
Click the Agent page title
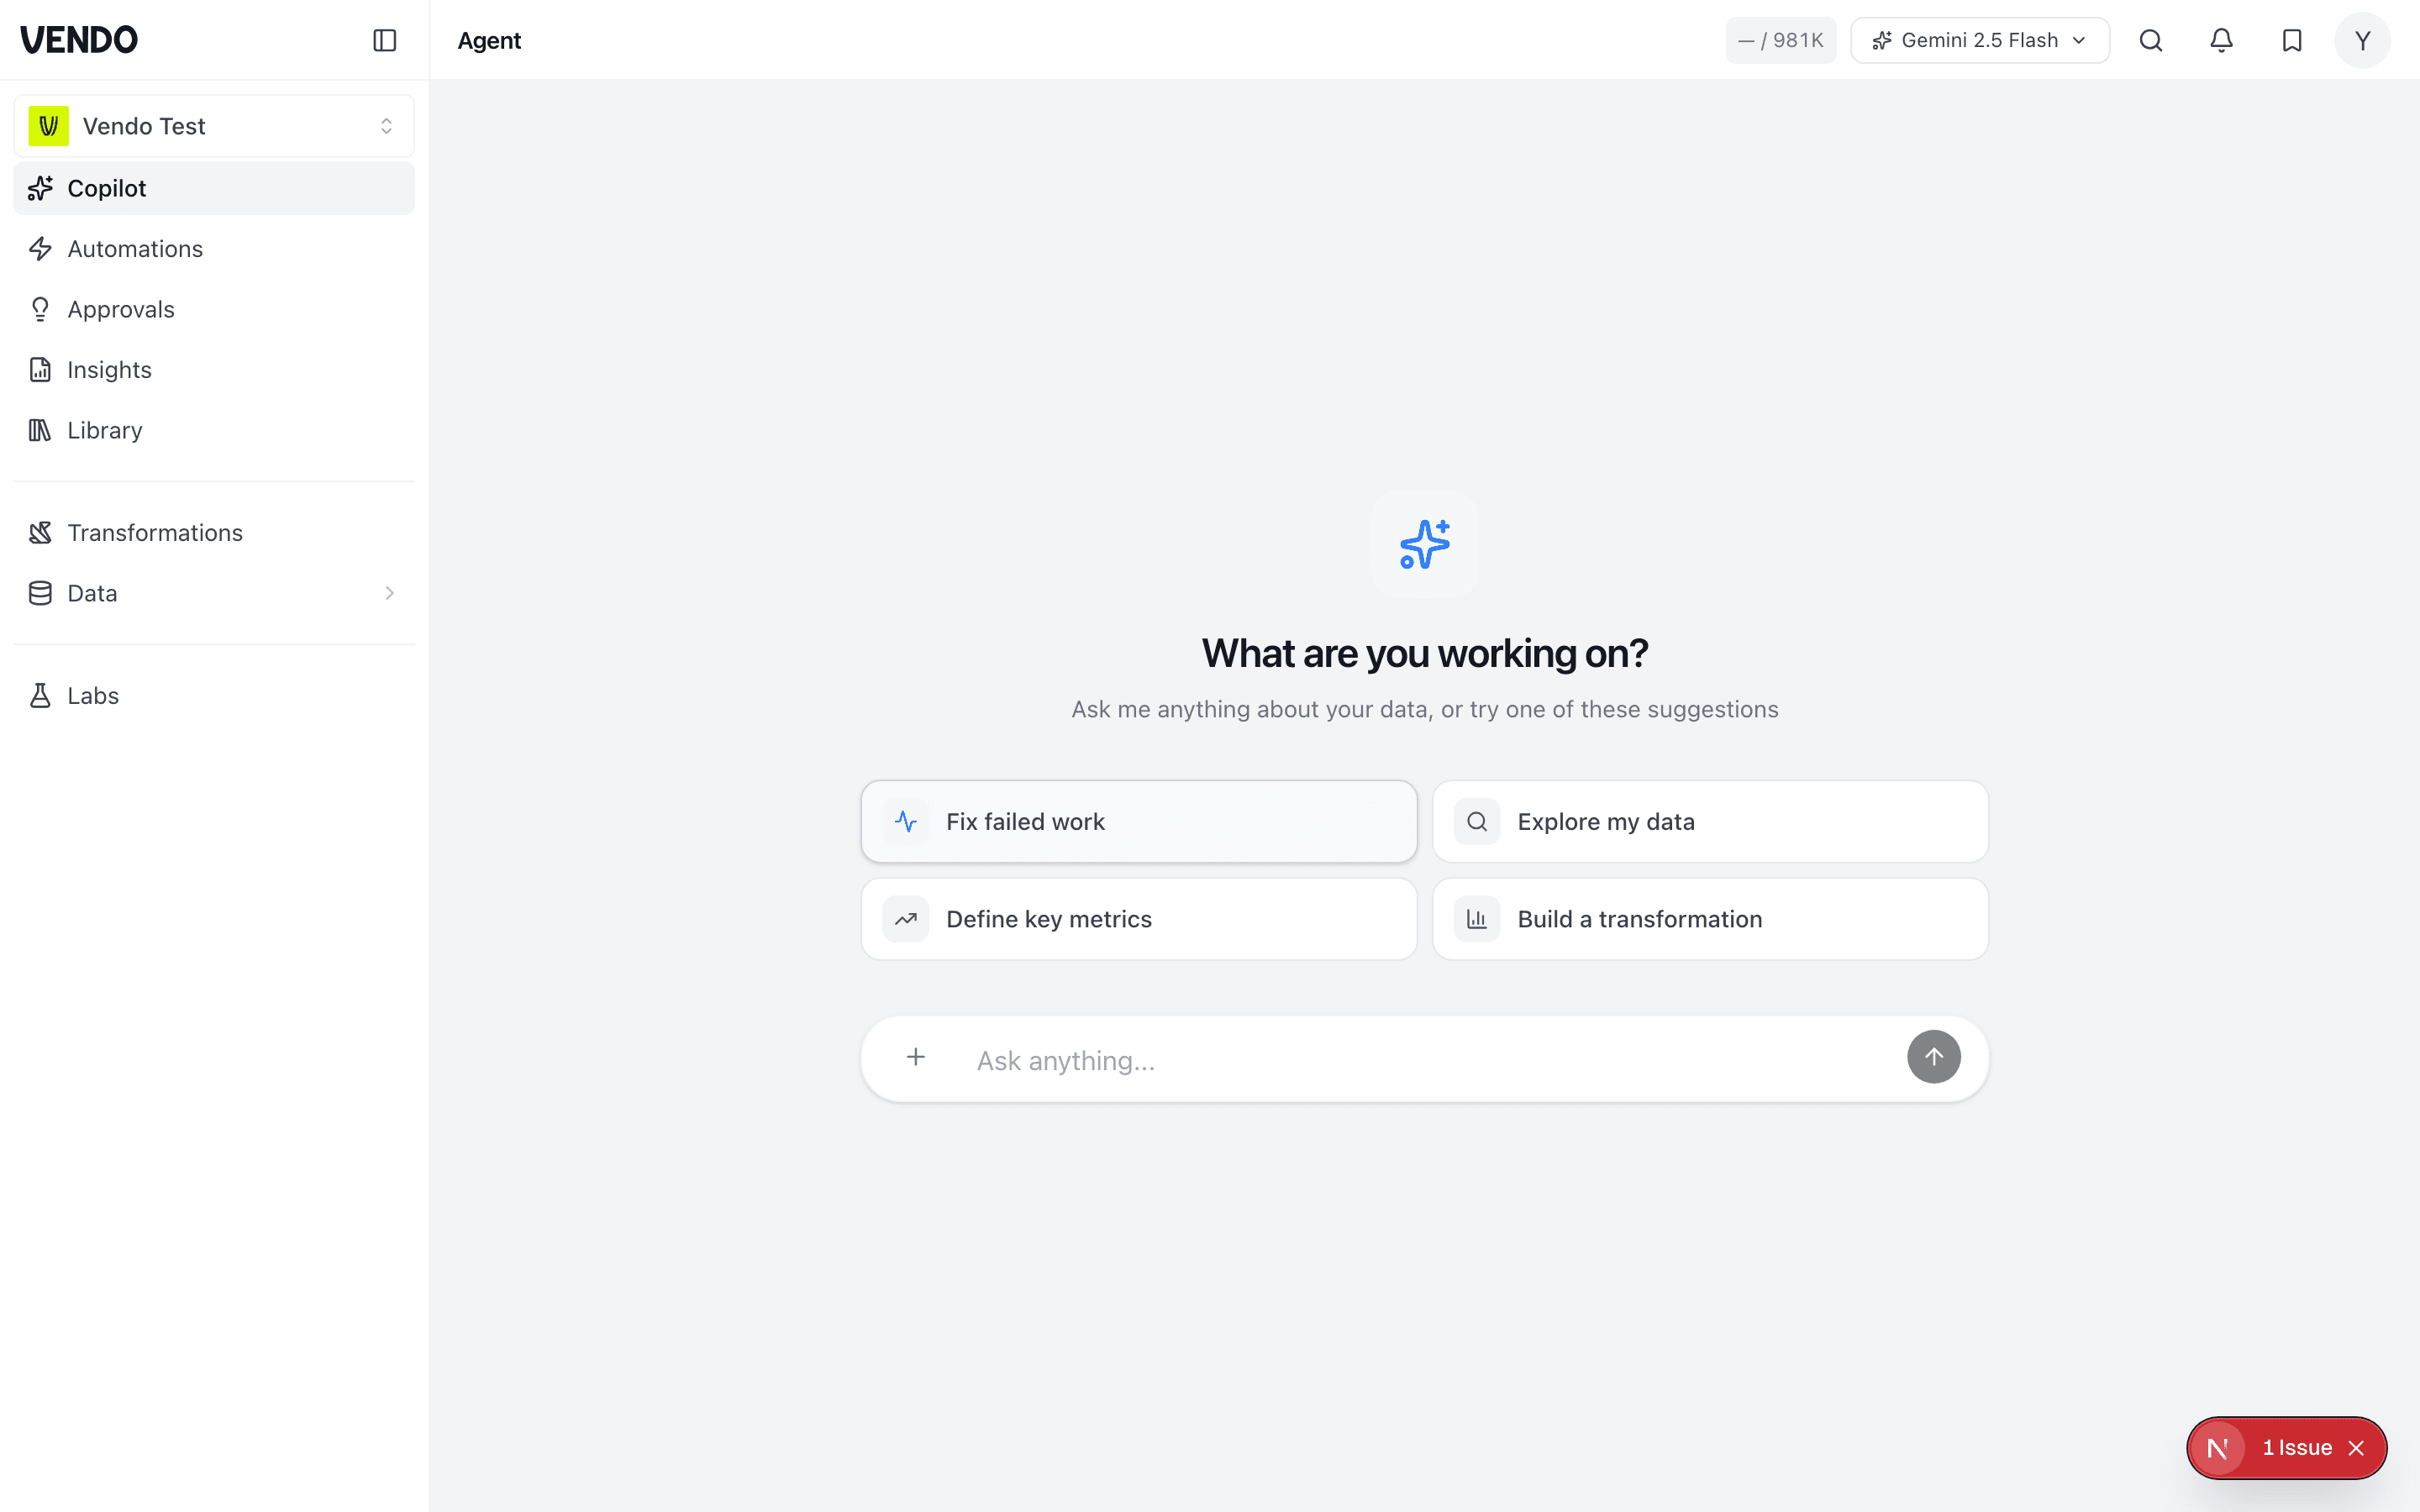click(489, 40)
